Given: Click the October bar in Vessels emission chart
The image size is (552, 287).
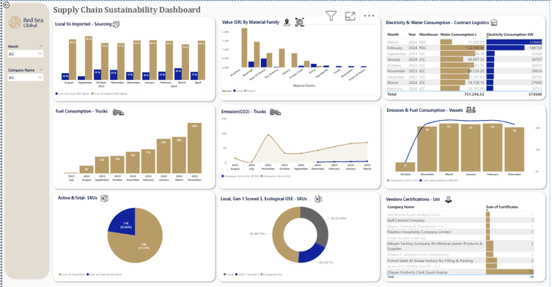Looking at the screenshot, I should coord(405,167).
